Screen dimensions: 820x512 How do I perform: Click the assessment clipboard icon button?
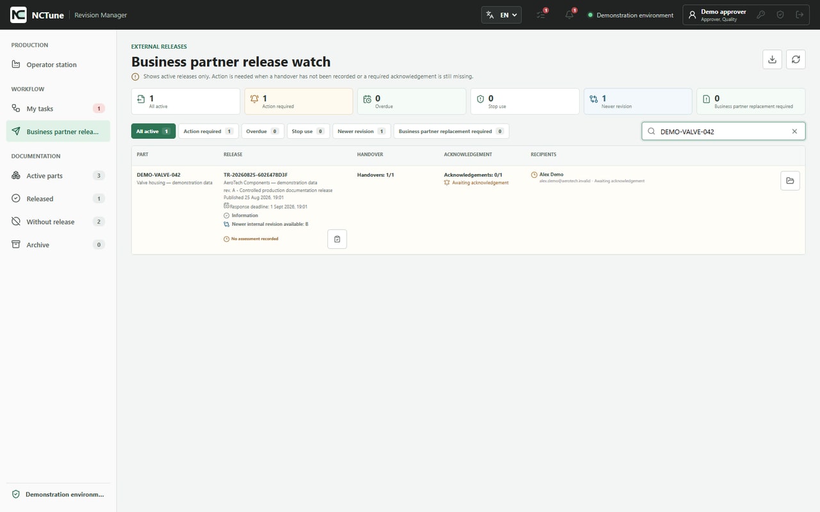337,239
